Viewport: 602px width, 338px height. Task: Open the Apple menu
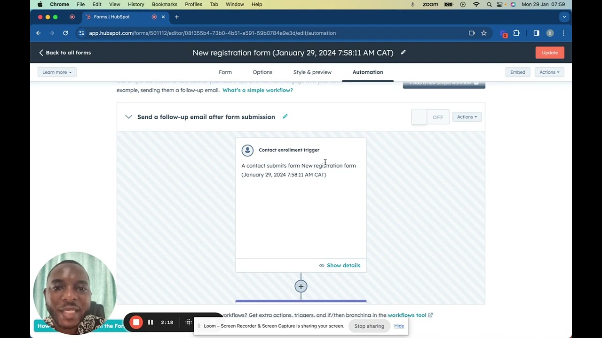(x=40, y=4)
